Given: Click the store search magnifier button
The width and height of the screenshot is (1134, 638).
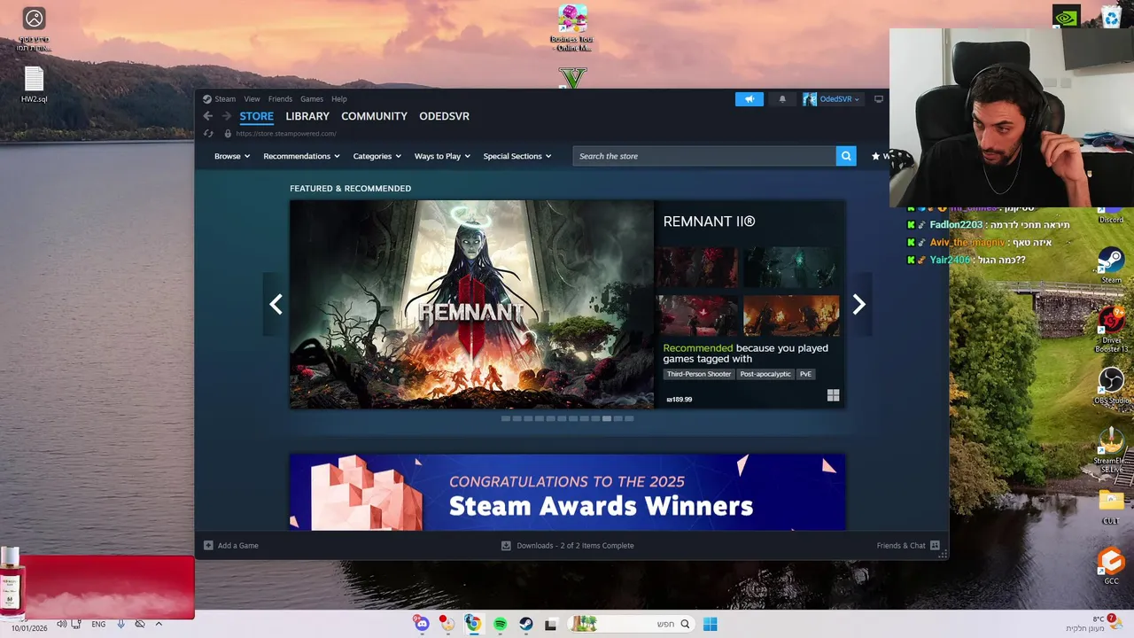Looking at the screenshot, I should (846, 156).
